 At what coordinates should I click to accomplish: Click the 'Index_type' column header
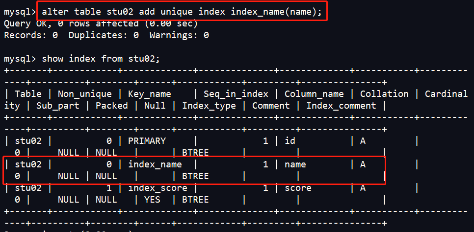209,106
